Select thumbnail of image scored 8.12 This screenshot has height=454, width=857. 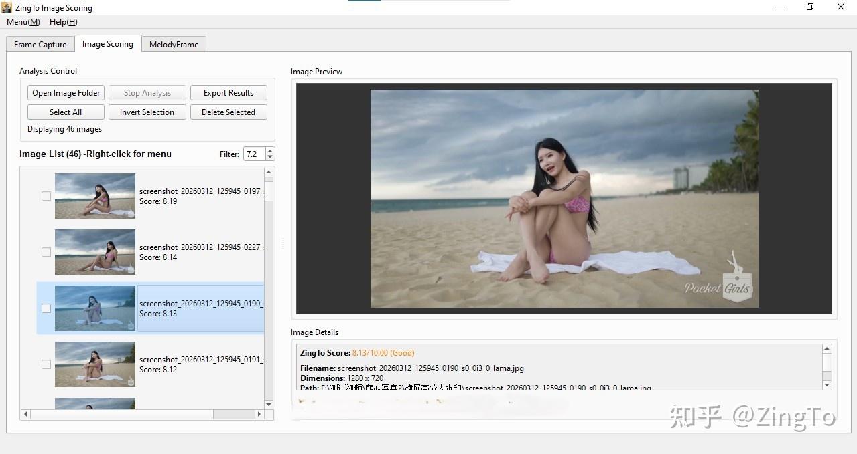[x=95, y=364]
